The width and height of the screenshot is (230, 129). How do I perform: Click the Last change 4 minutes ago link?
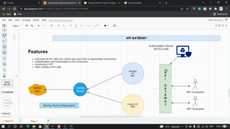pyautogui.click(x=61, y=20)
